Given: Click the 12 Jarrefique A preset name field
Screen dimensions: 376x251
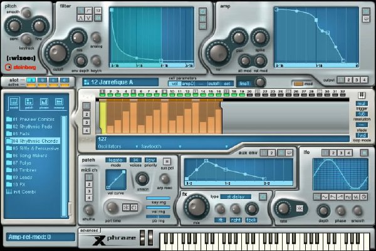Looking at the screenshot, I should 120,82.
